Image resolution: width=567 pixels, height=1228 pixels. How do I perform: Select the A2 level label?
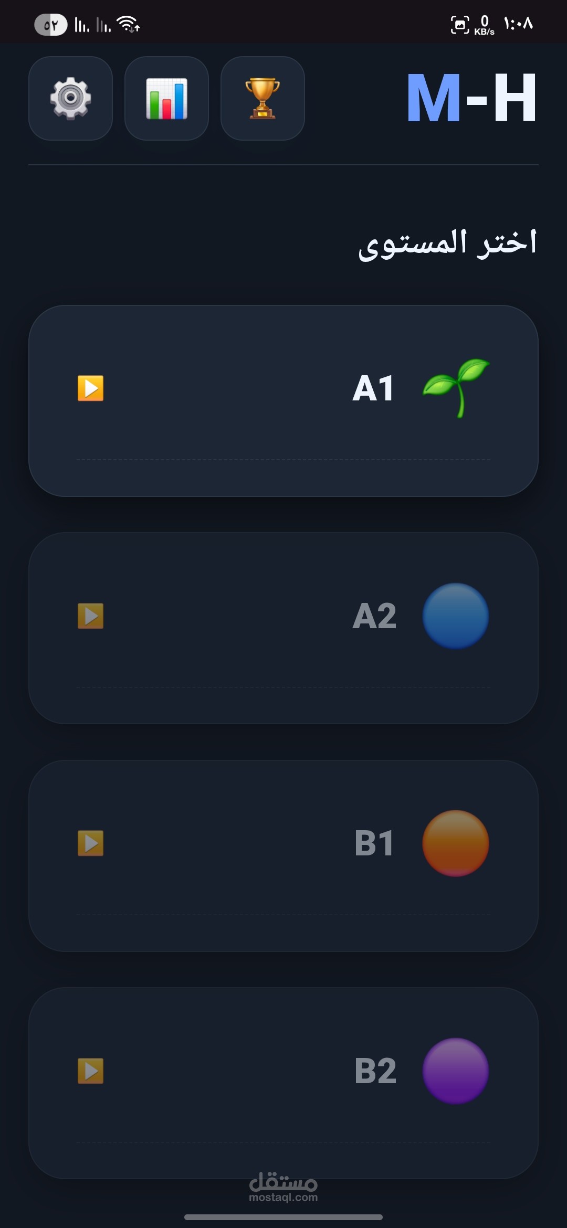[374, 616]
